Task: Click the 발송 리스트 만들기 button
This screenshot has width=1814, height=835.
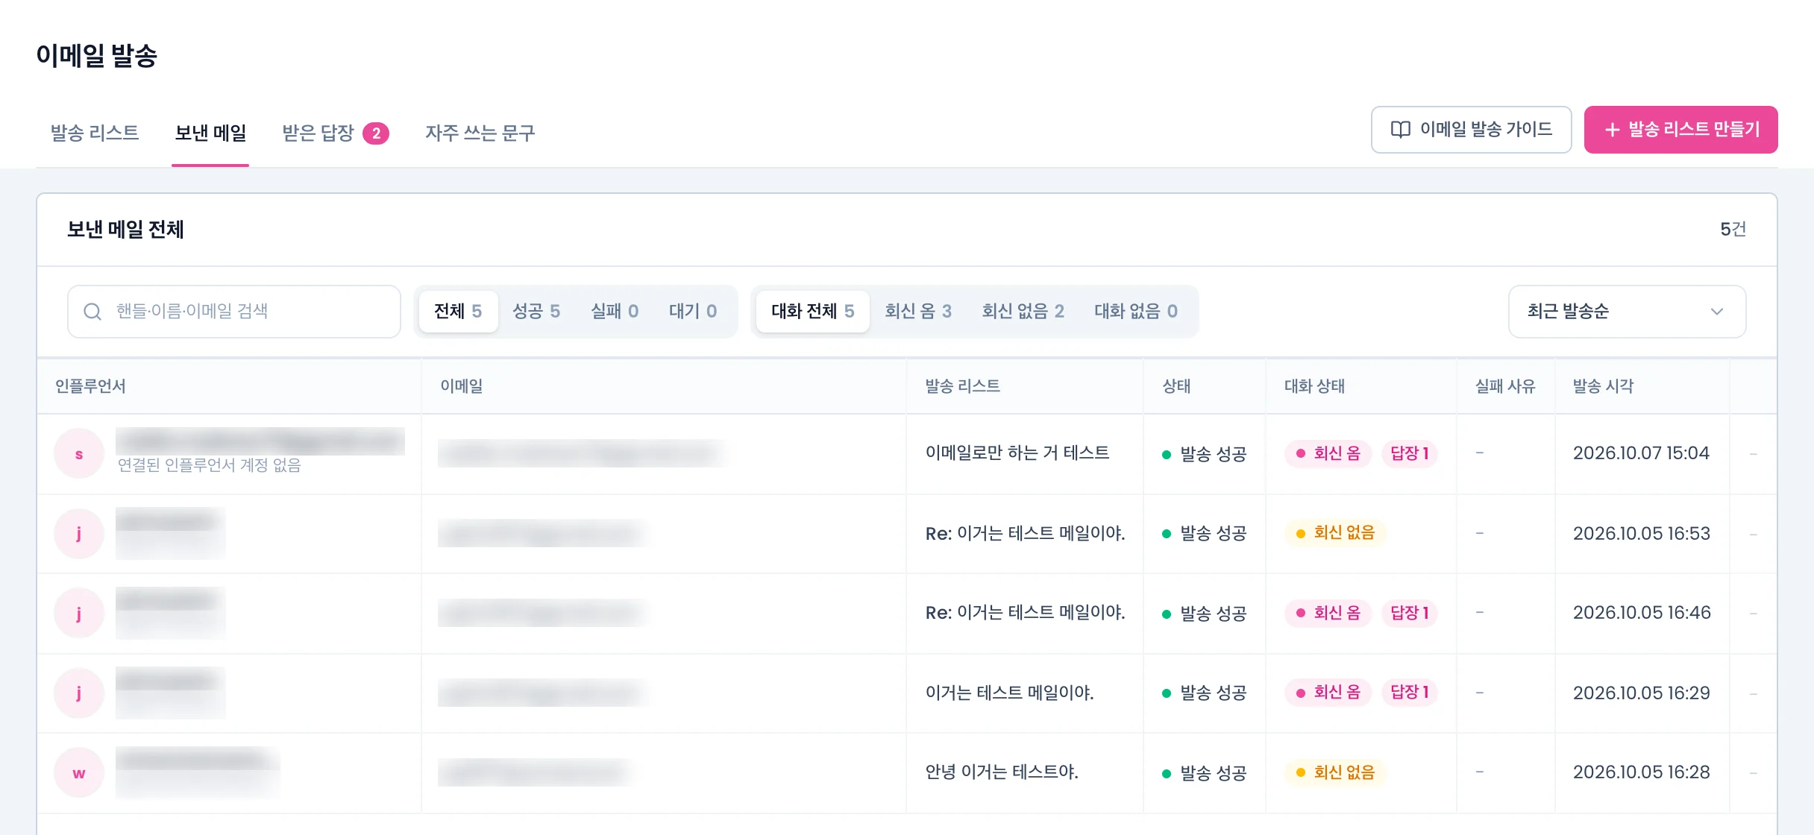Action: click(x=1680, y=130)
